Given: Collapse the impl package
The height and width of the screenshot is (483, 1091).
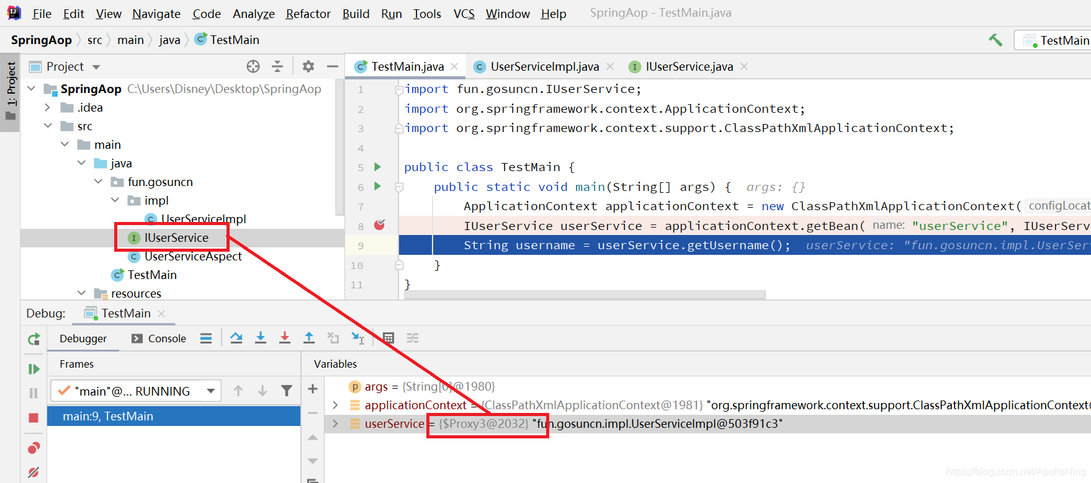Looking at the screenshot, I should [x=115, y=200].
